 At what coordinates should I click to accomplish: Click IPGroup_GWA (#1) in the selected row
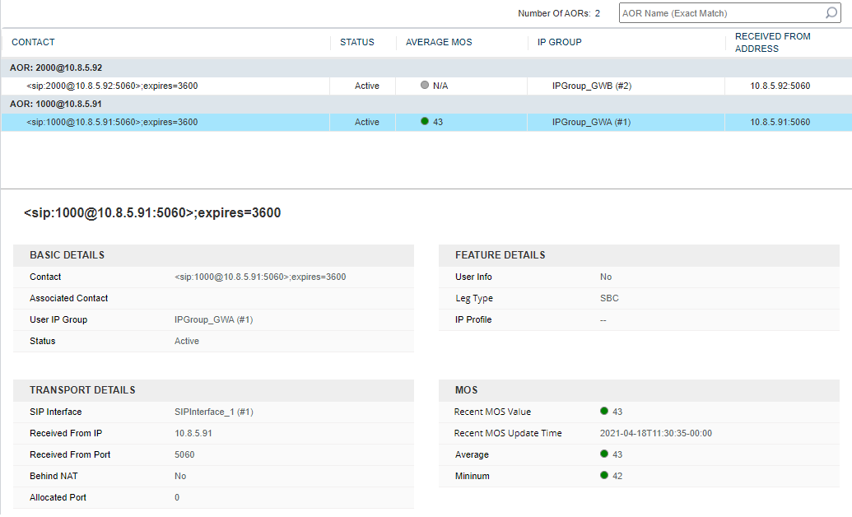coord(591,122)
